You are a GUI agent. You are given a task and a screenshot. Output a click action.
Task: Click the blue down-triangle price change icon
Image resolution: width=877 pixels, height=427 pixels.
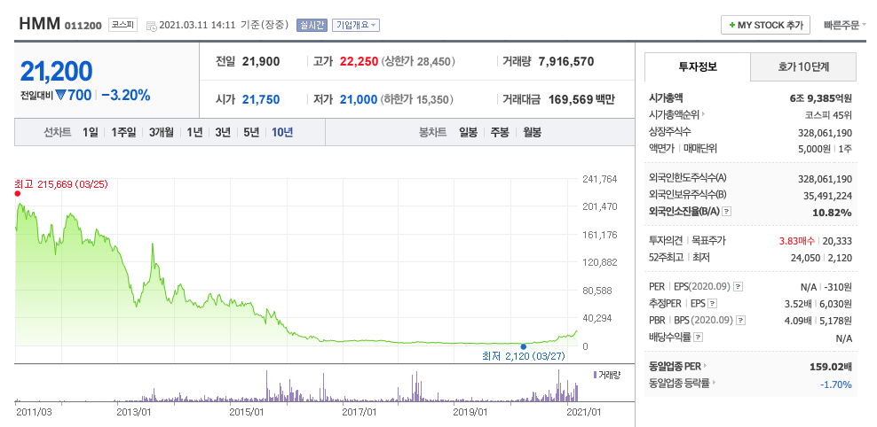click(61, 96)
